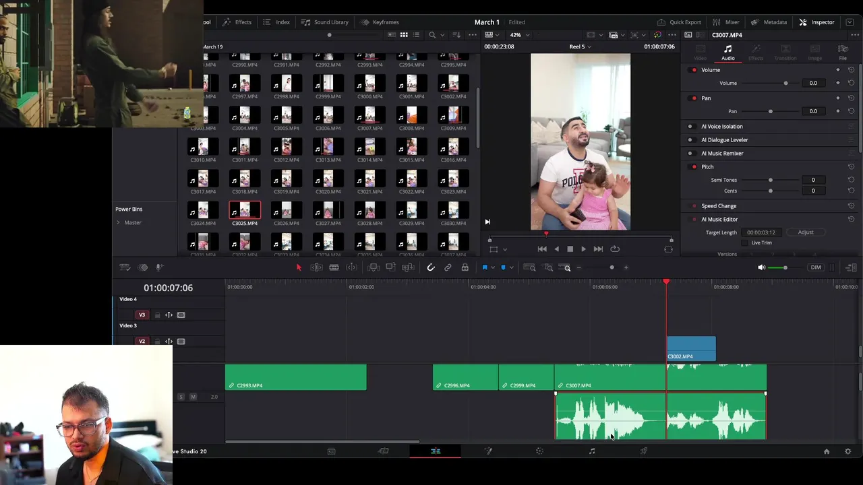Open the Metadata panel
863x485 pixels.
pos(769,22)
